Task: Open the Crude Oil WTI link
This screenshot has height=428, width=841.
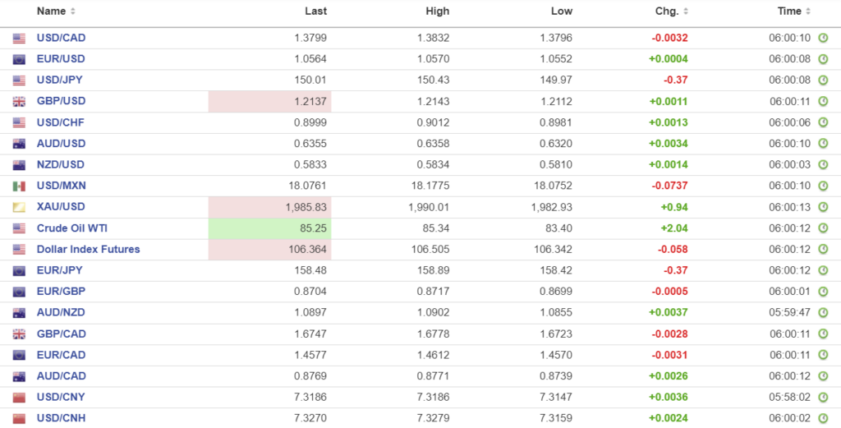Action: [71, 228]
